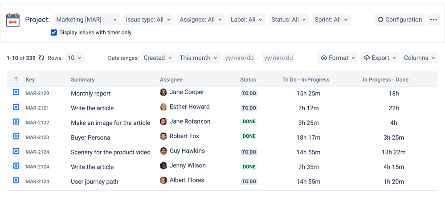Open the This month period dropdown
Image resolution: width=445 pixels, height=207 pixels.
click(199, 58)
